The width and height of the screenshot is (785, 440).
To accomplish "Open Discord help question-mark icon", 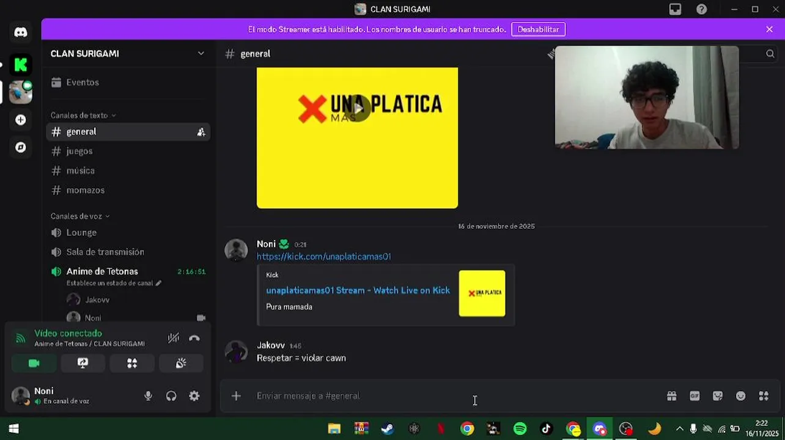I will [x=702, y=9].
